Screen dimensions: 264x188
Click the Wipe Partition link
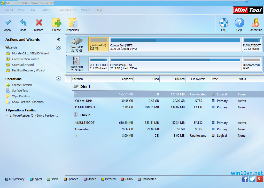pos(21,96)
